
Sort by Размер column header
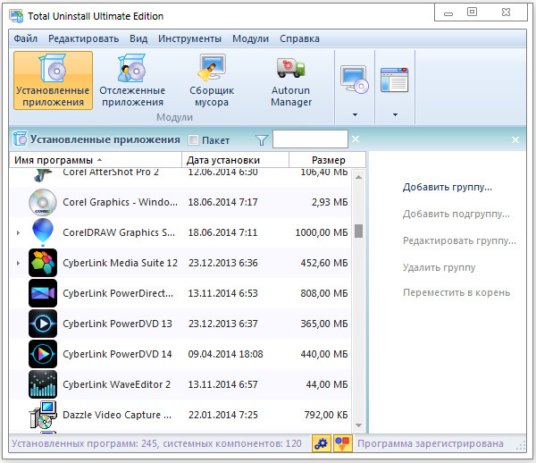coord(327,160)
